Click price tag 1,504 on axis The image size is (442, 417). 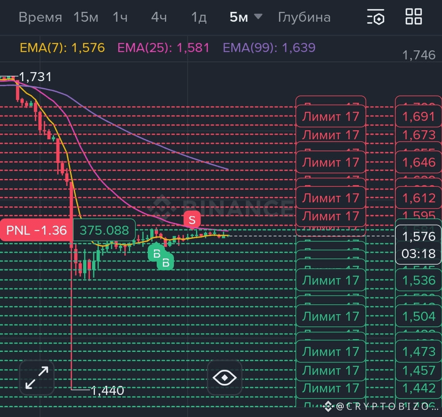[x=419, y=316]
